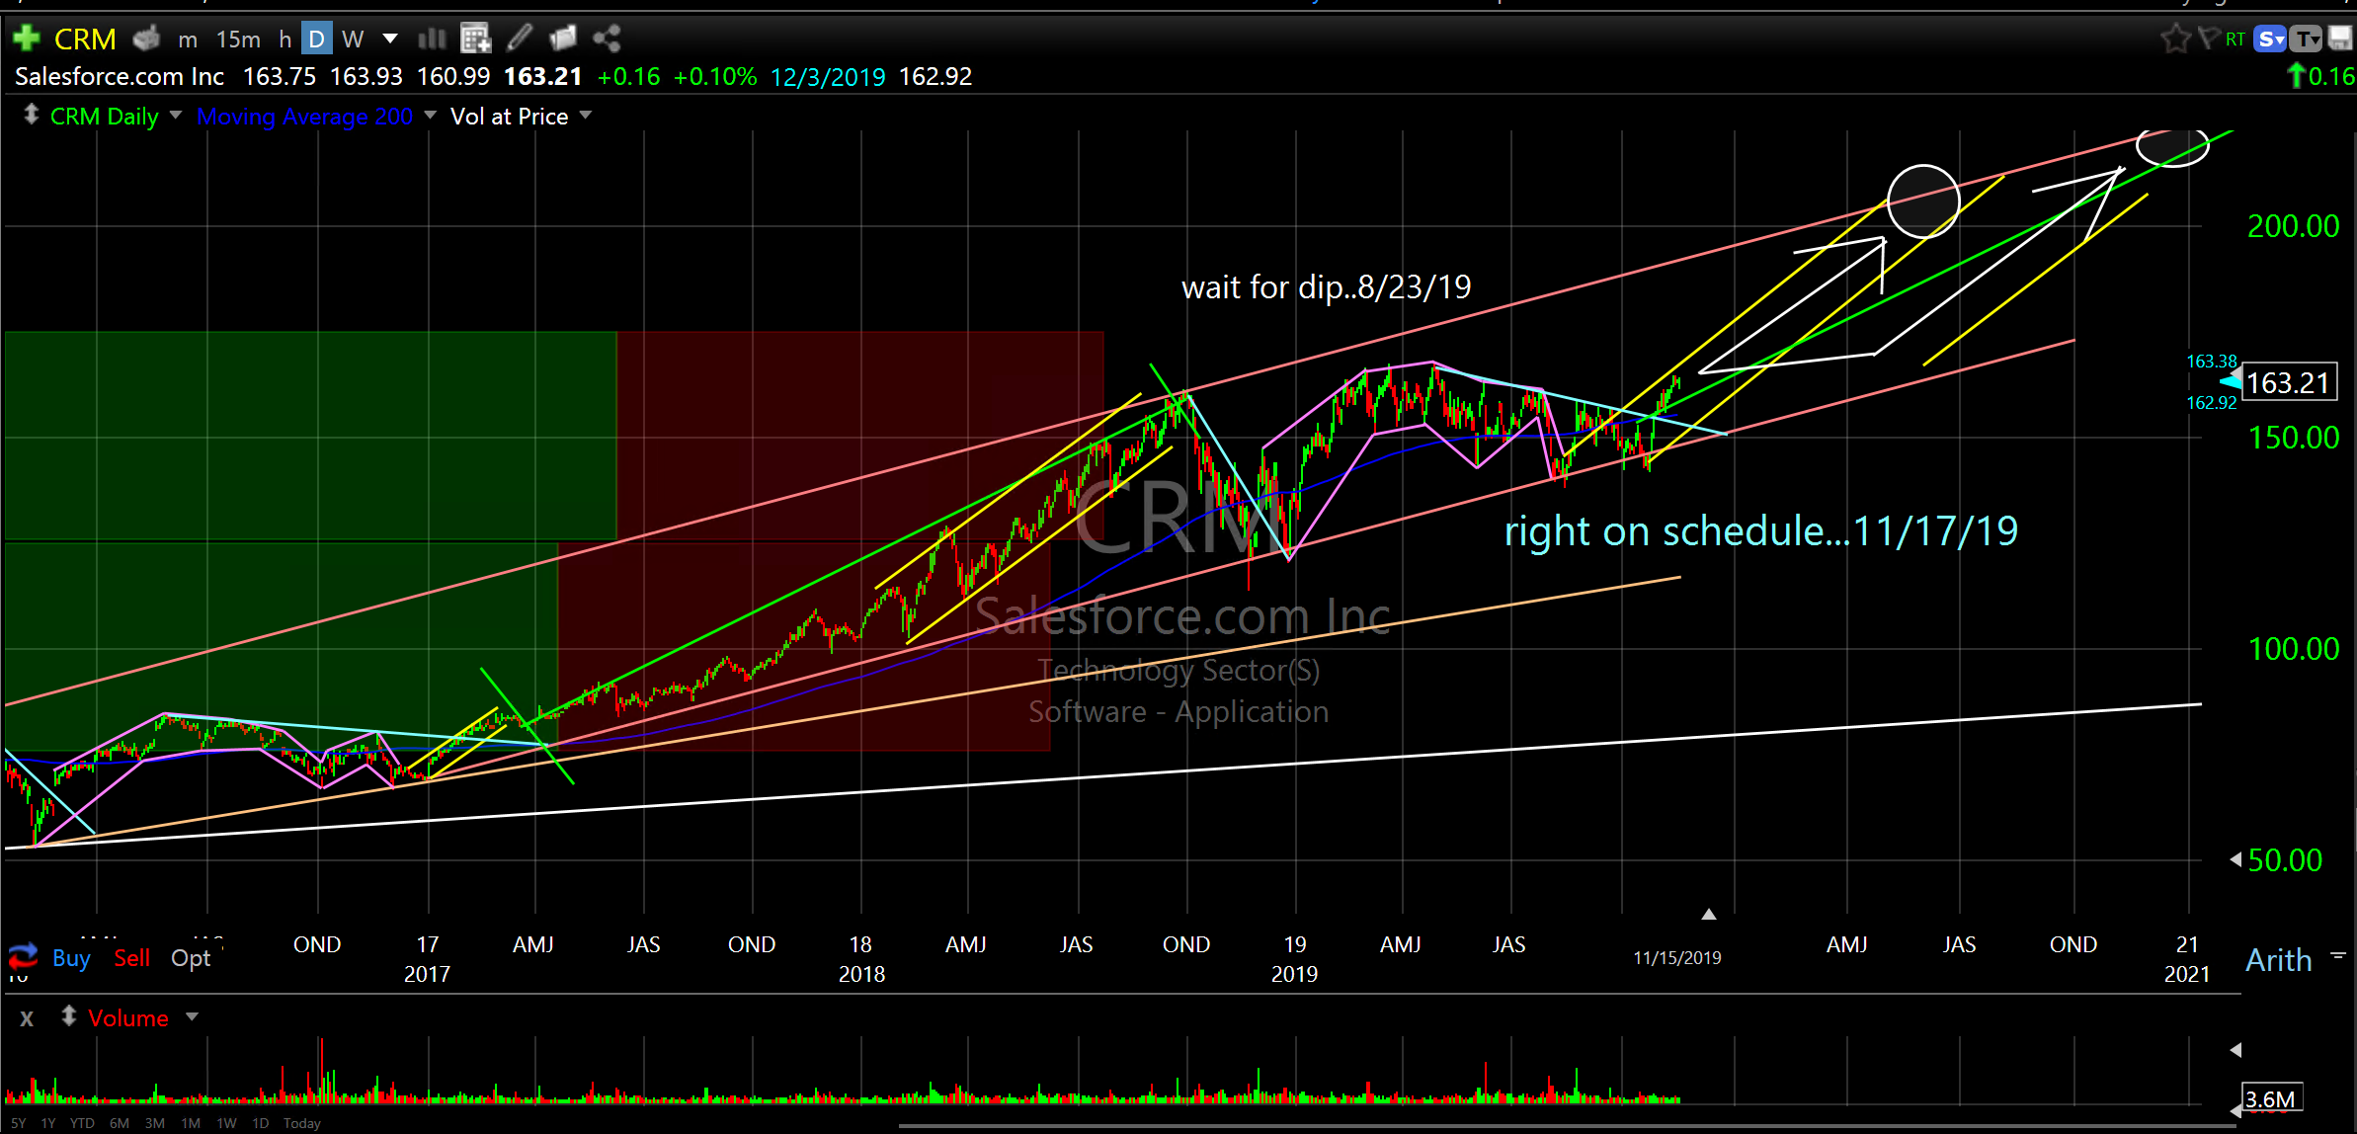
Task: Click the Buy button
Action: click(x=71, y=957)
